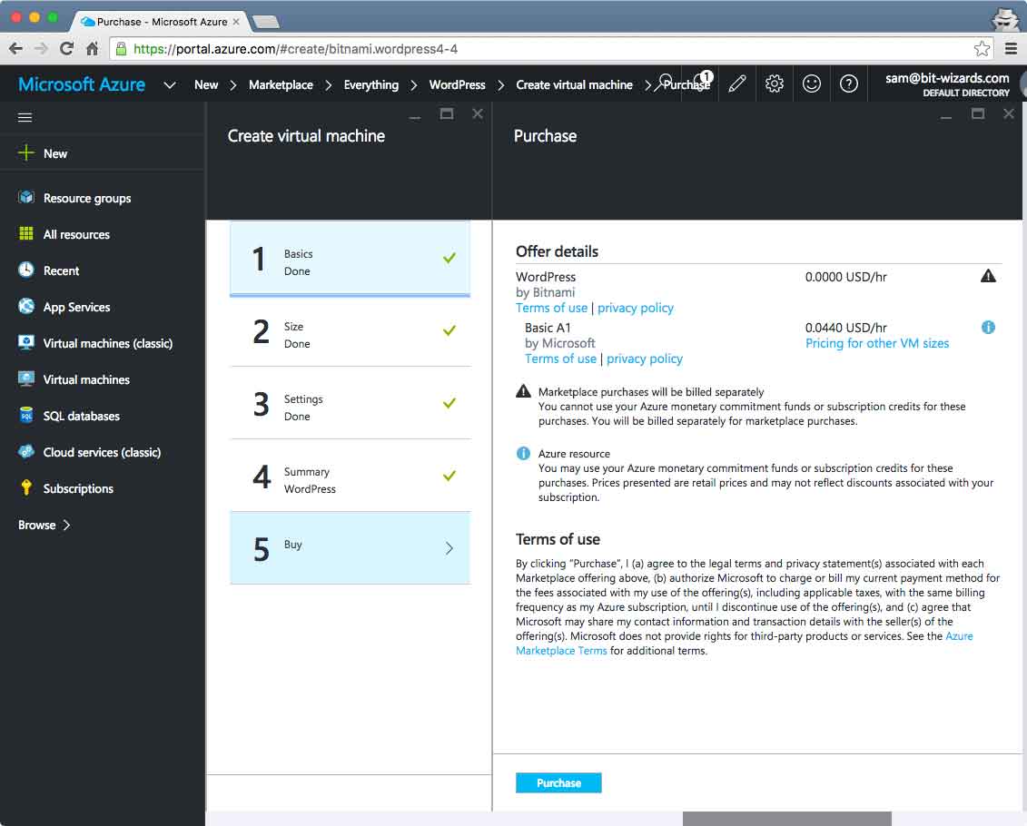Screen dimensions: 1027x826
Task: Open Terms of use link under Microsoft
Action: point(560,359)
